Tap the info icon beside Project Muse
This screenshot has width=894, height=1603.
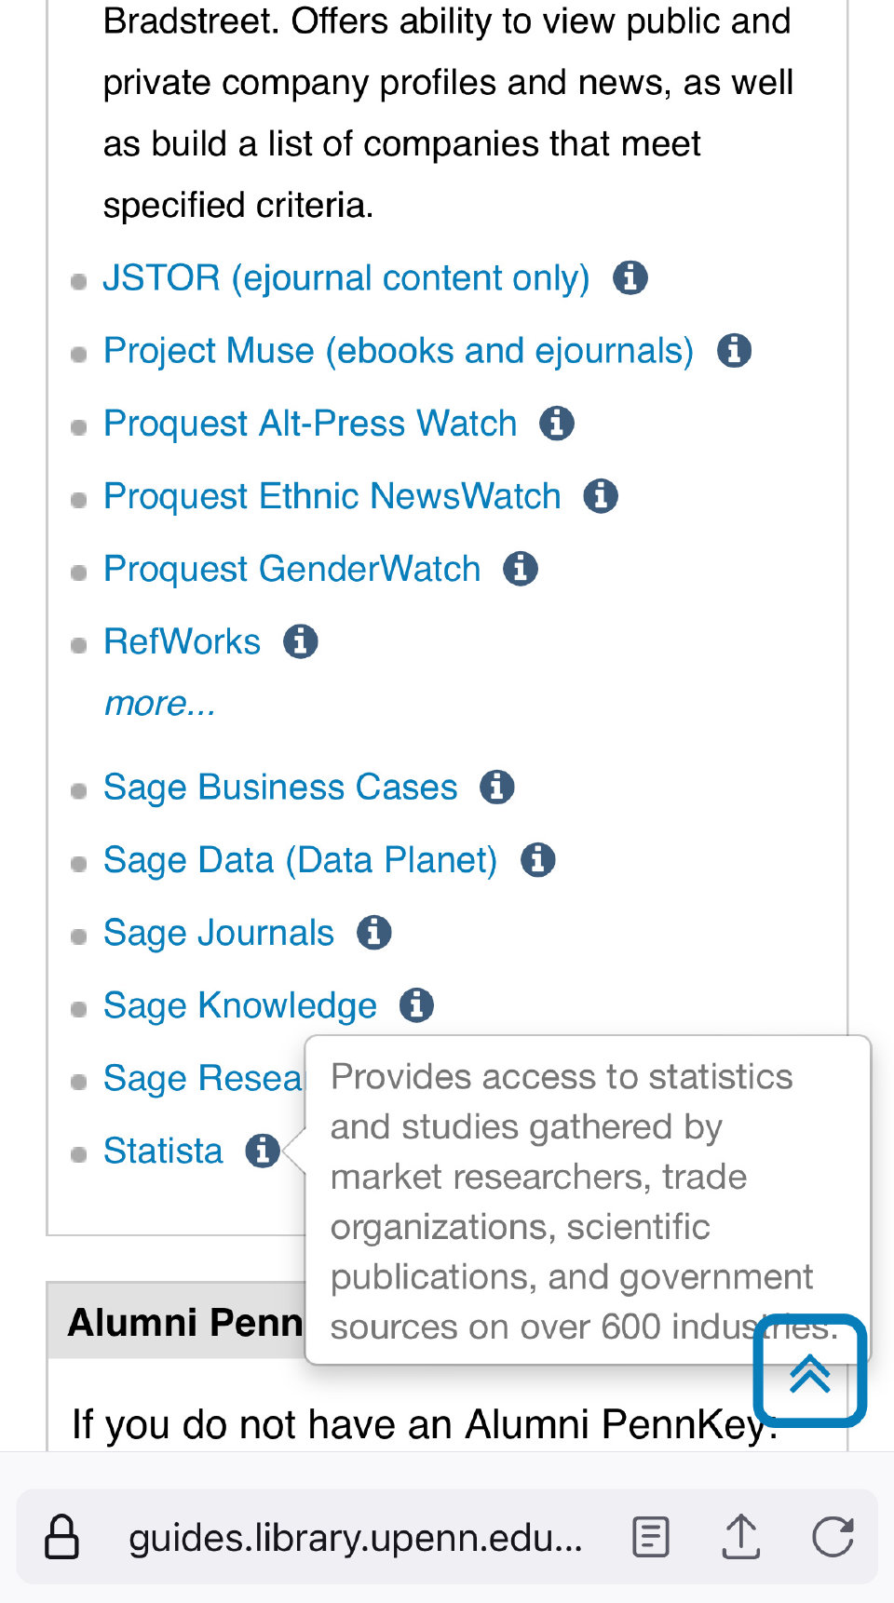[x=734, y=350]
